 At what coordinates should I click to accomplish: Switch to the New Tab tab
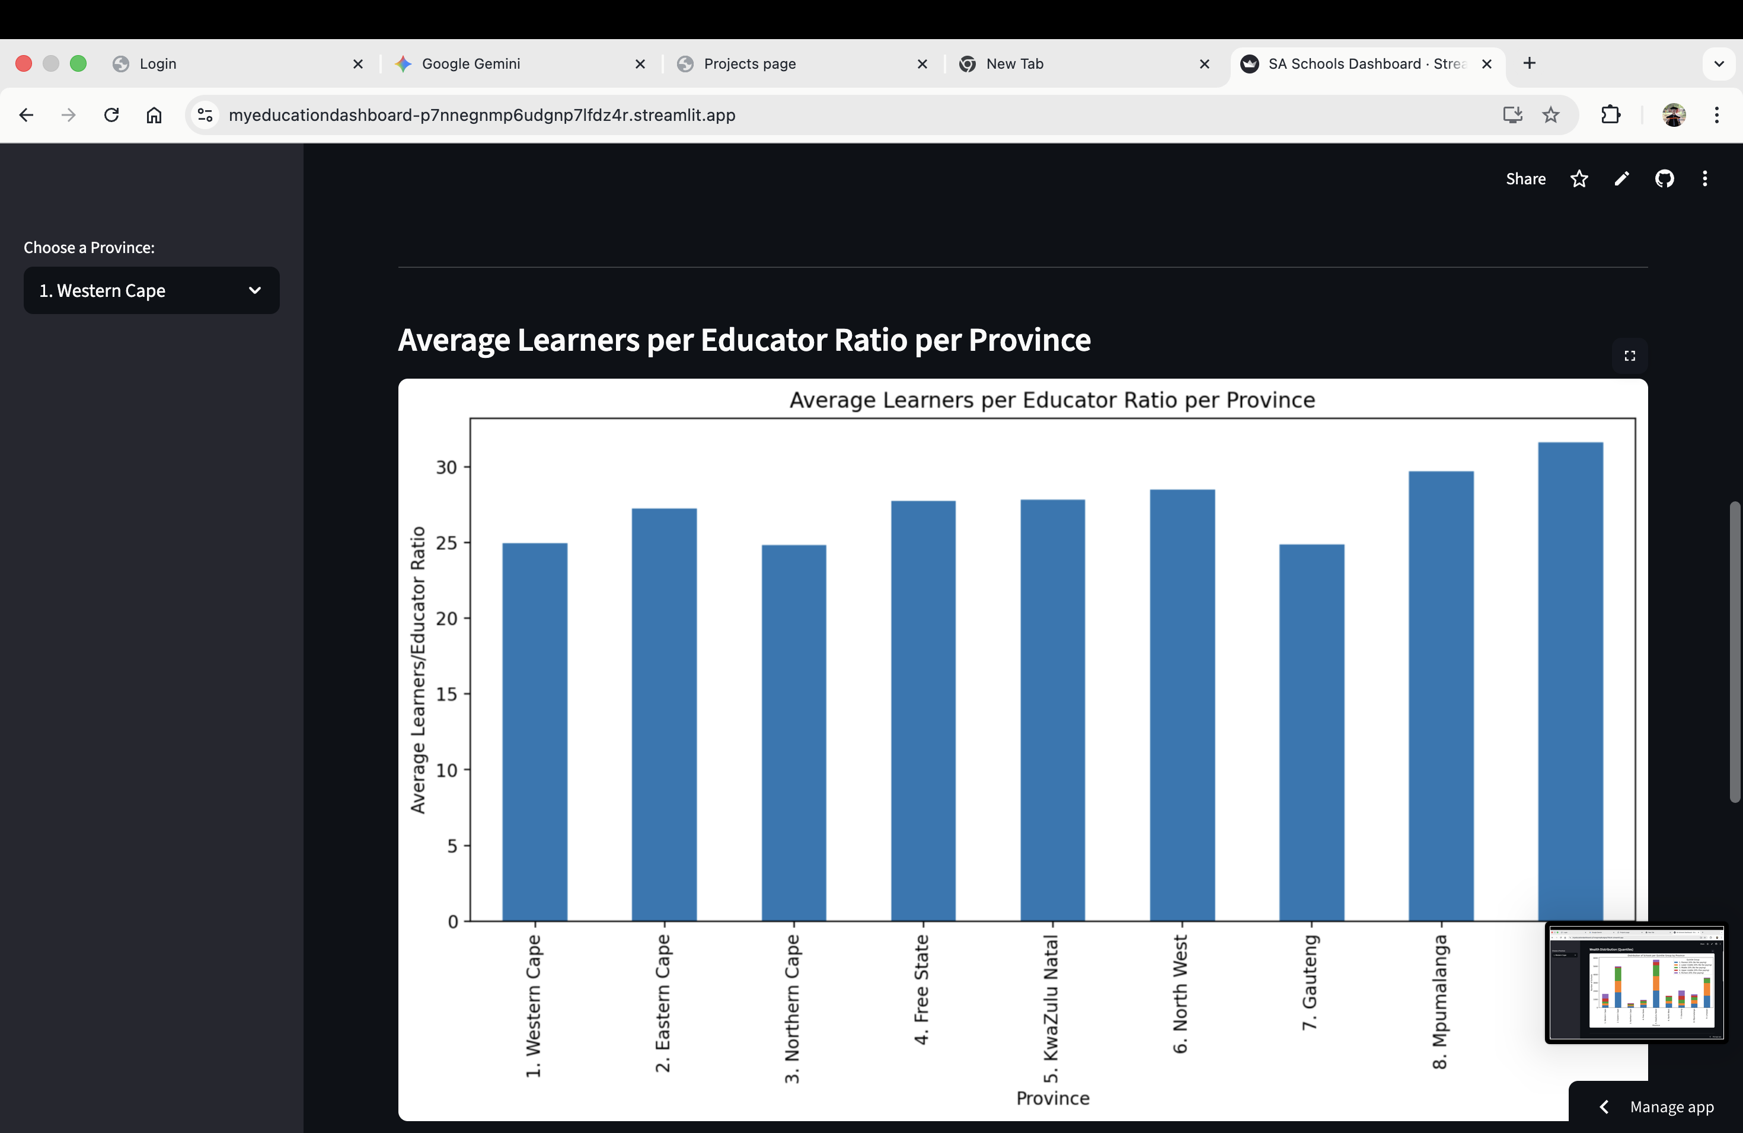point(1084,63)
